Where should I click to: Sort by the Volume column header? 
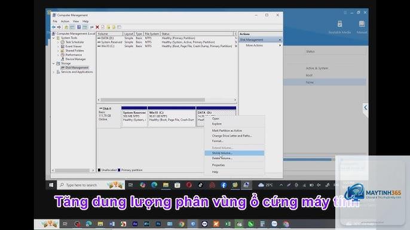110,34
